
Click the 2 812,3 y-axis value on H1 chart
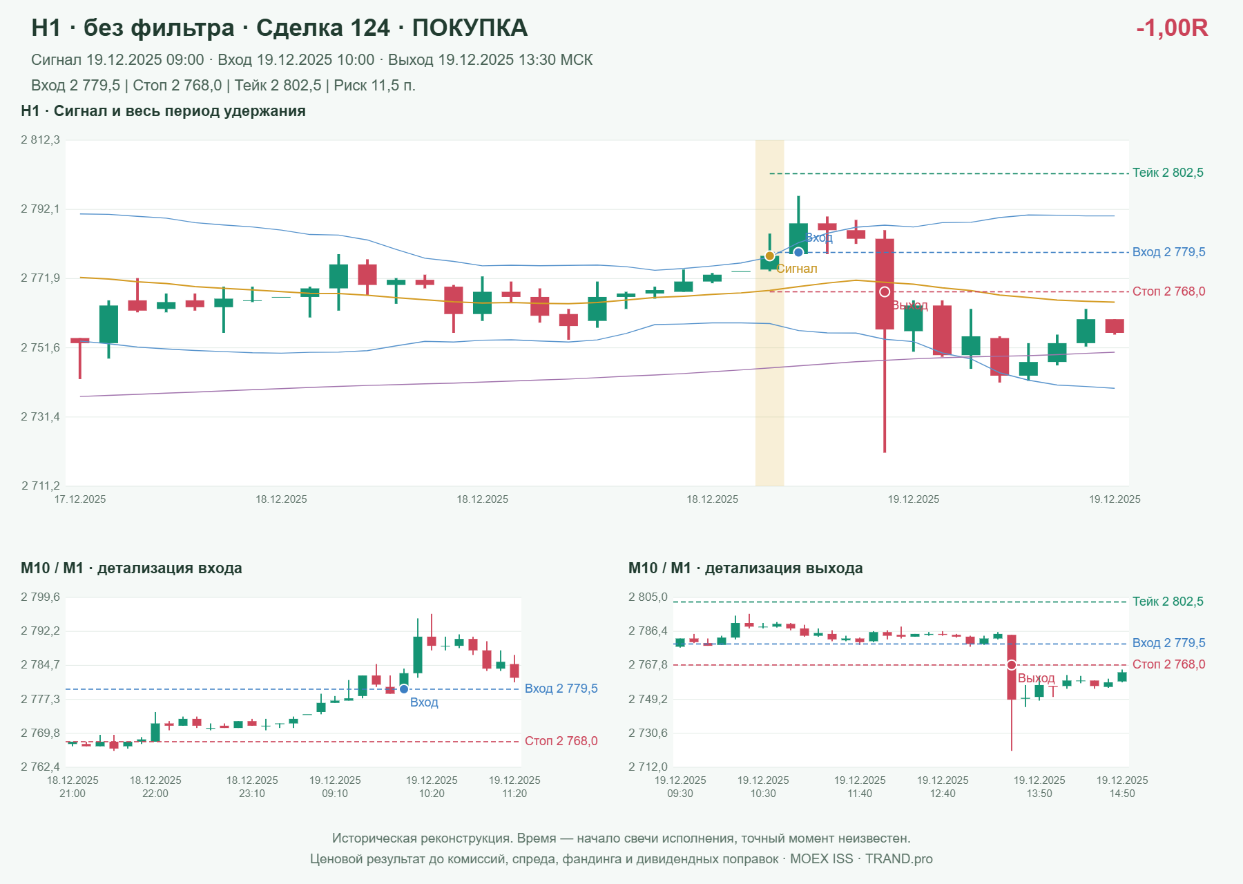pos(40,140)
